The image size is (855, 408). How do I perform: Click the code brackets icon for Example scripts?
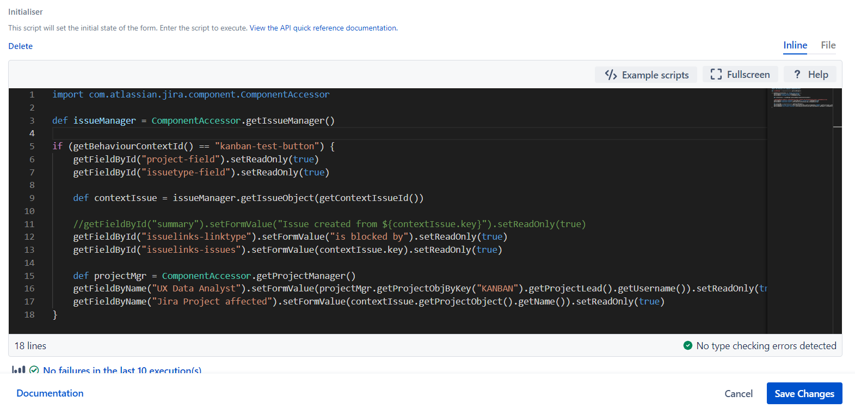pos(611,75)
